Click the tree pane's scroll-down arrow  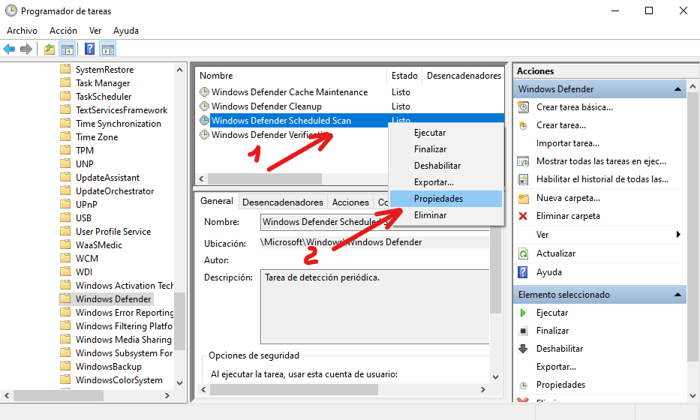(x=179, y=383)
